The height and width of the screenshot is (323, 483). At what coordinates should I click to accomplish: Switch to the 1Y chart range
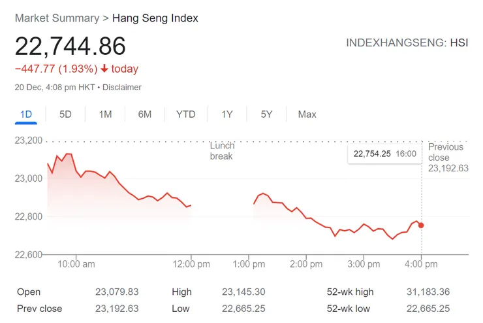point(226,114)
